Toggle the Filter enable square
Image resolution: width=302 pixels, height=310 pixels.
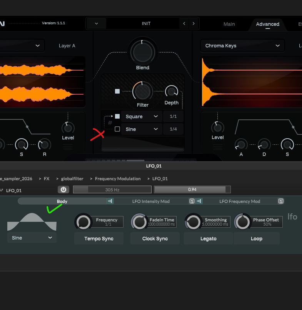click(x=117, y=91)
